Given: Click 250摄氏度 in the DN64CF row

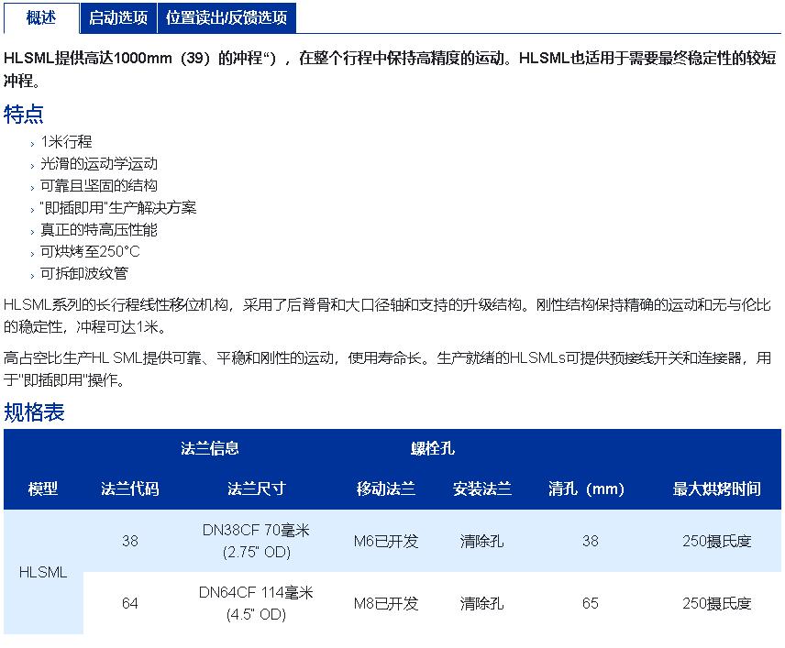Looking at the screenshot, I should (x=717, y=603).
